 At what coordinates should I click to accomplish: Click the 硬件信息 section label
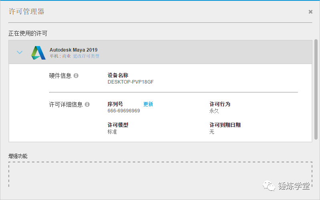(60, 76)
